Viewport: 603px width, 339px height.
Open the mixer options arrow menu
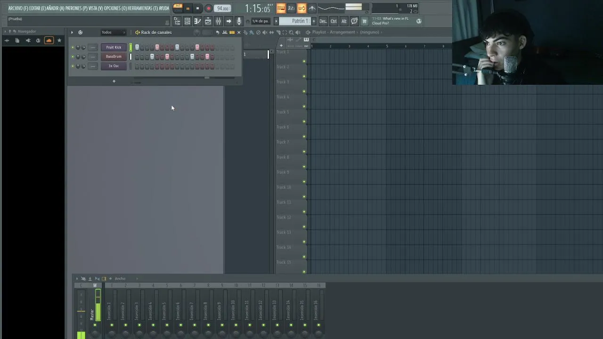pyautogui.click(x=77, y=278)
